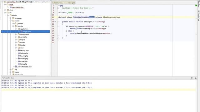Screen dimensions: 200x112
Task: Collapse the library folder
Action: click(11, 21)
